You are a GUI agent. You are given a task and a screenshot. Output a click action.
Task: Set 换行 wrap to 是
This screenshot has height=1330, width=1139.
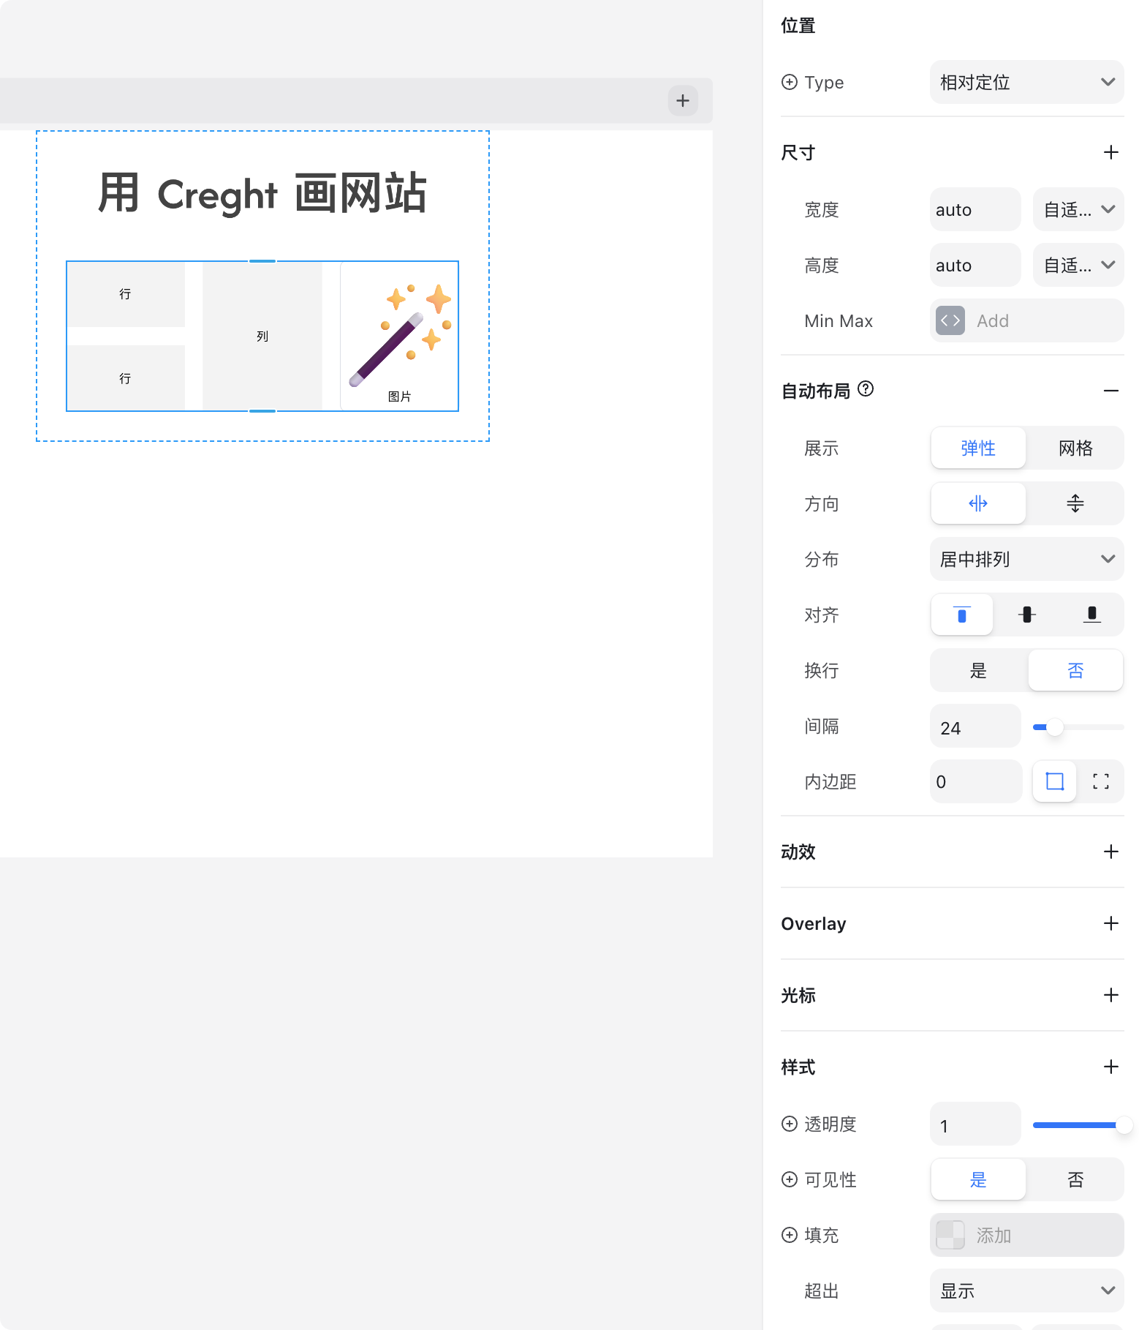[x=978, y=670]
